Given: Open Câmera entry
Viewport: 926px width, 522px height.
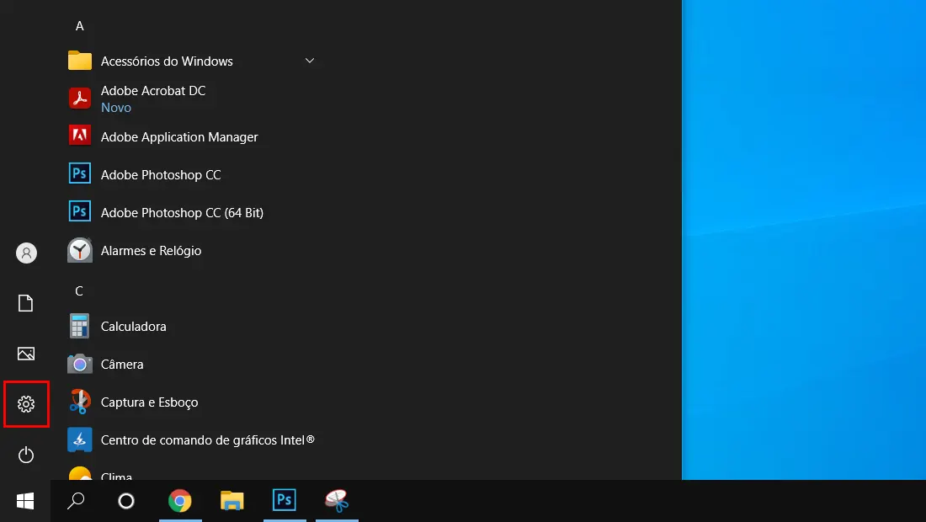Looking at the screenshot, I should [192, 365].
